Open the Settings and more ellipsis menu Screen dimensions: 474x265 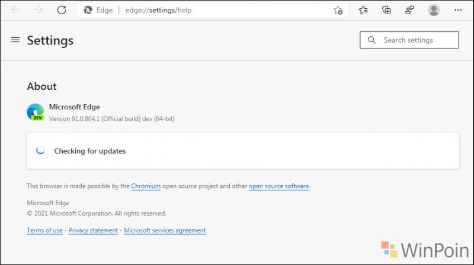458,10
